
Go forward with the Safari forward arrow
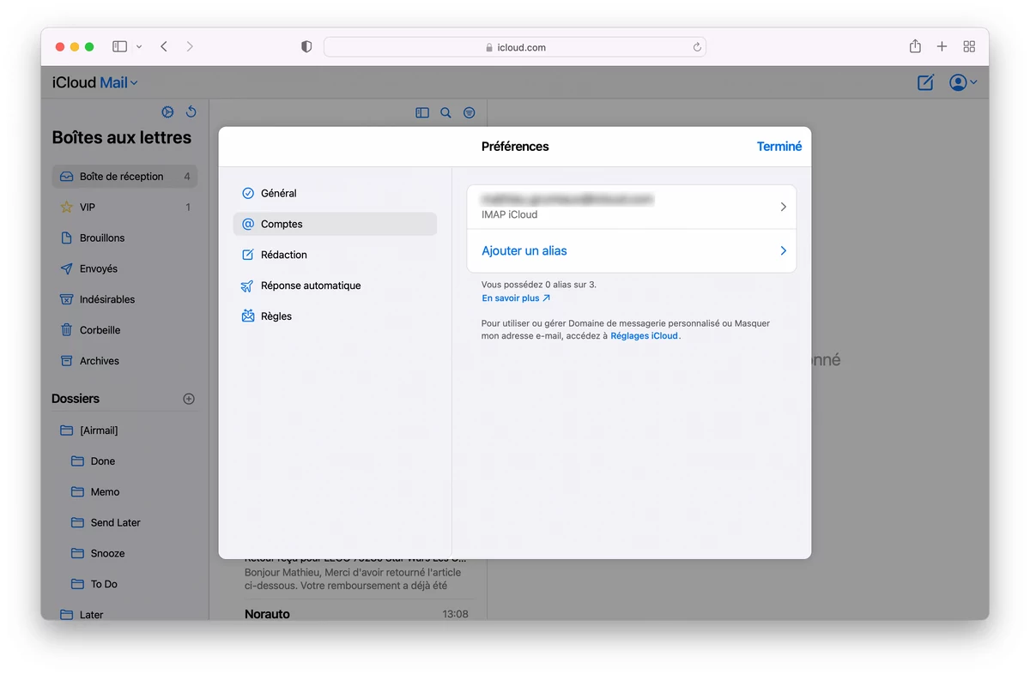[190, 46]
